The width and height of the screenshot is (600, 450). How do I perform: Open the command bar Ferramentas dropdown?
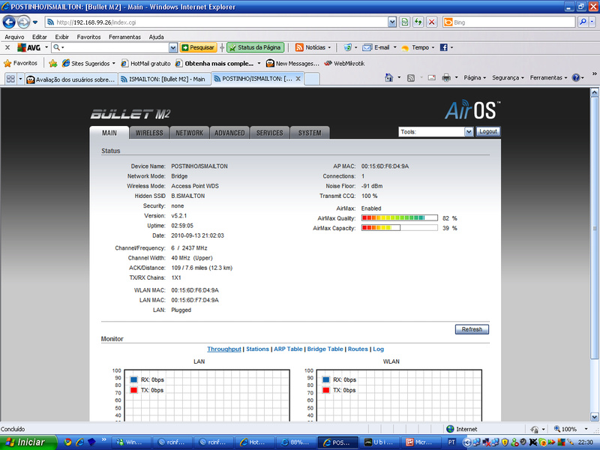point(548,78)
